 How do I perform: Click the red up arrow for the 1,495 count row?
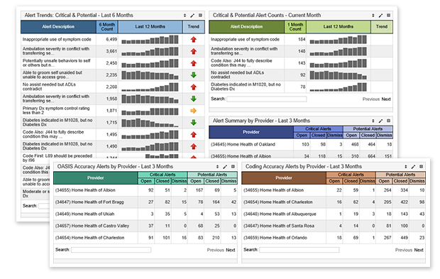coord(193,135)
